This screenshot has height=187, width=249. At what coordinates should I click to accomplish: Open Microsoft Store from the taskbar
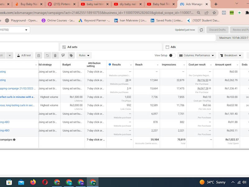click(9, 182)
